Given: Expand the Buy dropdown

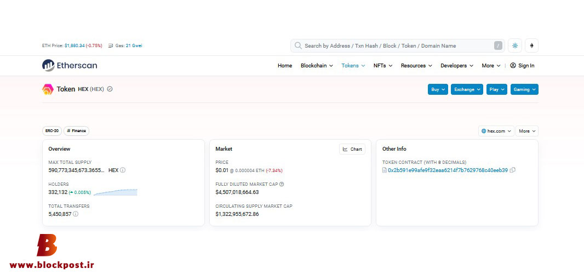Looking at the screenshot, I should [438, 89].
